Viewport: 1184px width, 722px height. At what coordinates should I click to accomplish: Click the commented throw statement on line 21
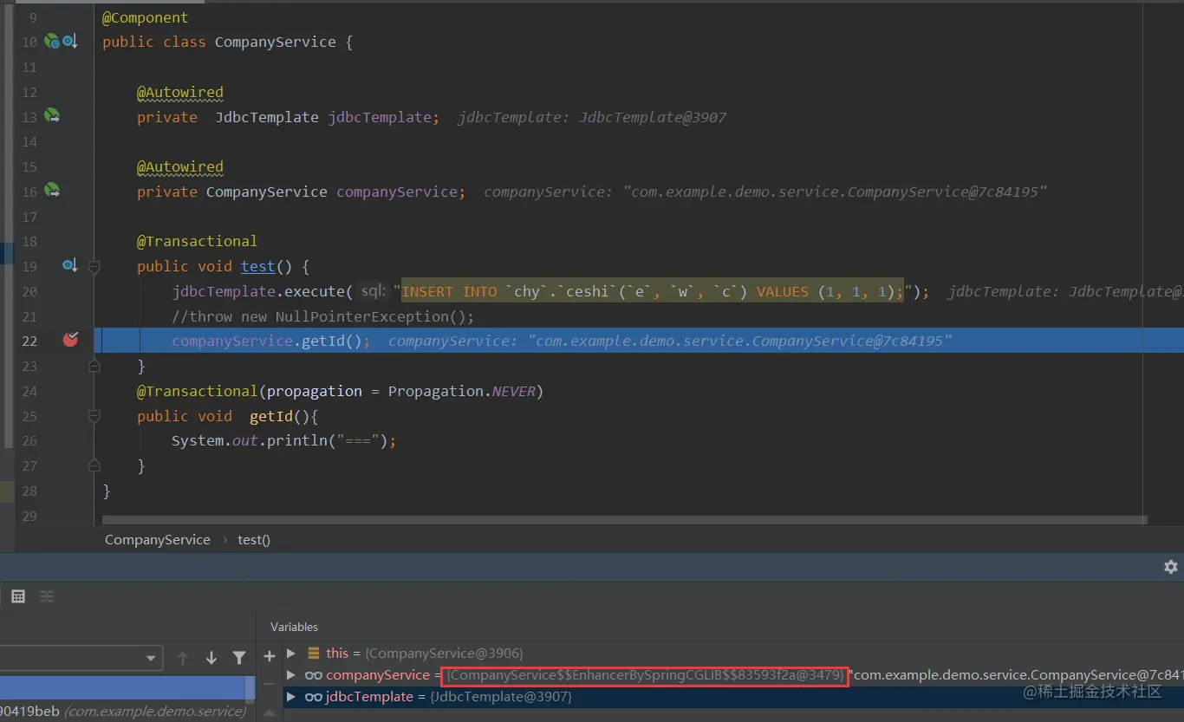click(322, 316)
